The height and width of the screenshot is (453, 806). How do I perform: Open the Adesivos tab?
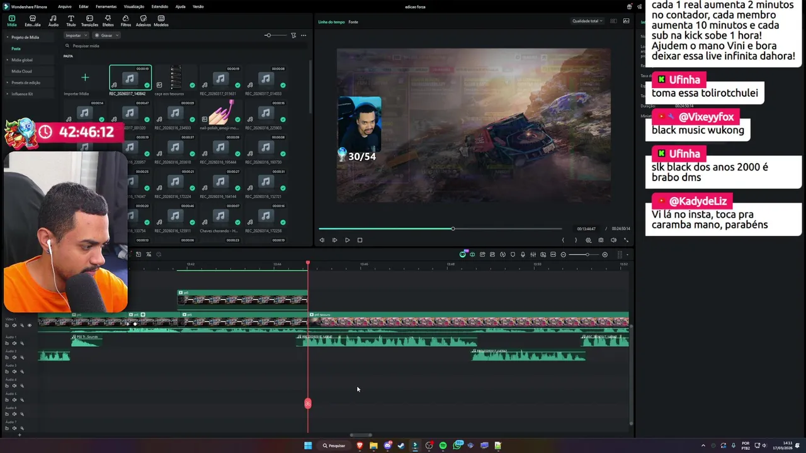(x=143, y=21)
